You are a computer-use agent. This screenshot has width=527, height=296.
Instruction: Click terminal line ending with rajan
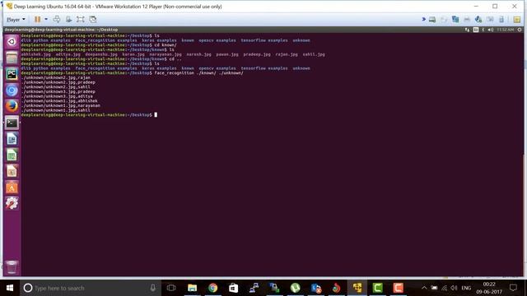pyautogui.click(x=56, y=77)
